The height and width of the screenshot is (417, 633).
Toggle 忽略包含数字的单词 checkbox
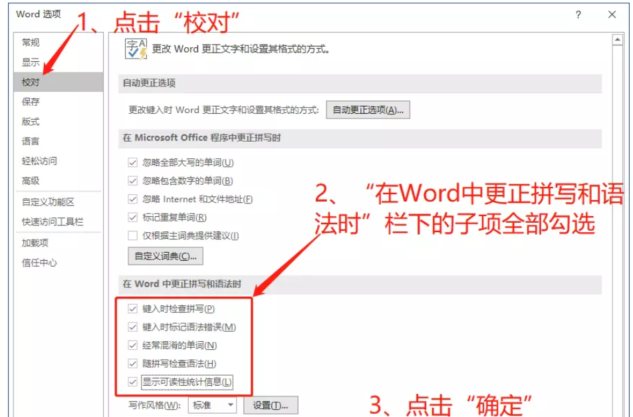coord(132,181)
